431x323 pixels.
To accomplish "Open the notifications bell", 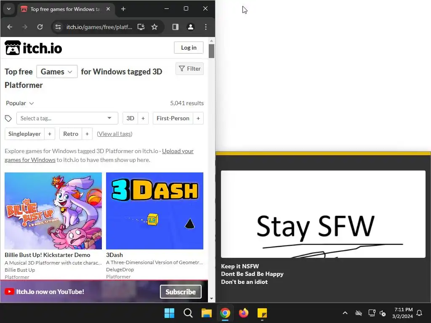I will [420, 313].
